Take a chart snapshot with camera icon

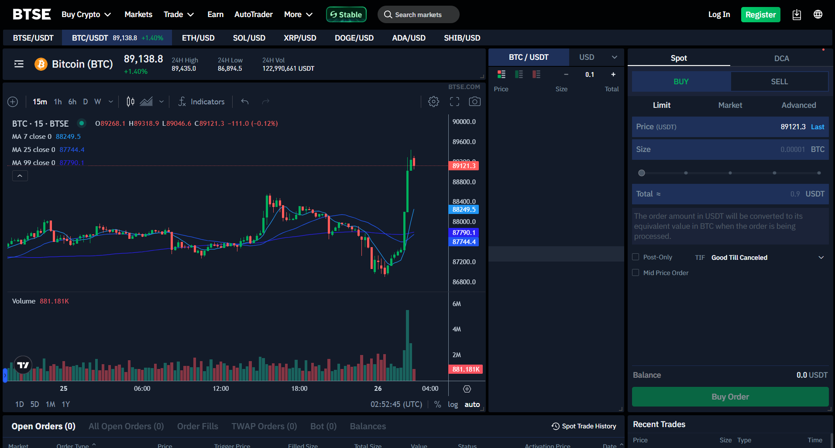475,101
